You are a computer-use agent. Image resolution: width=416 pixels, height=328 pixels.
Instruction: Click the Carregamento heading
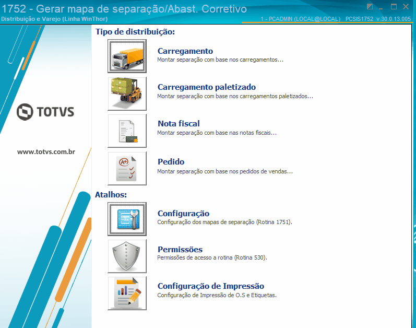click(x=185, y=51)
